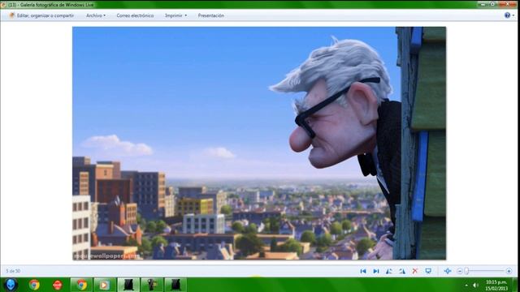The image size is (520, 292).
Task: Show hidden system tray icons
Action: pyautogui.click(x=466, y=285)
